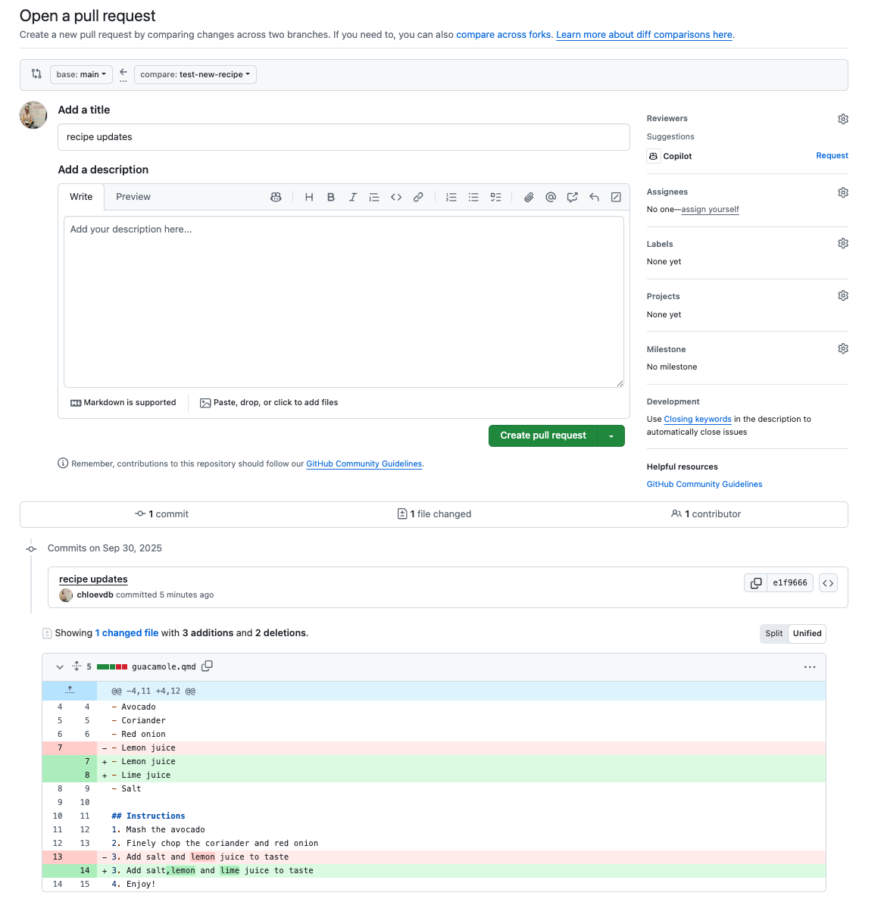Collapse the guacamole.qmd diff chevron

tap(60, 667)
